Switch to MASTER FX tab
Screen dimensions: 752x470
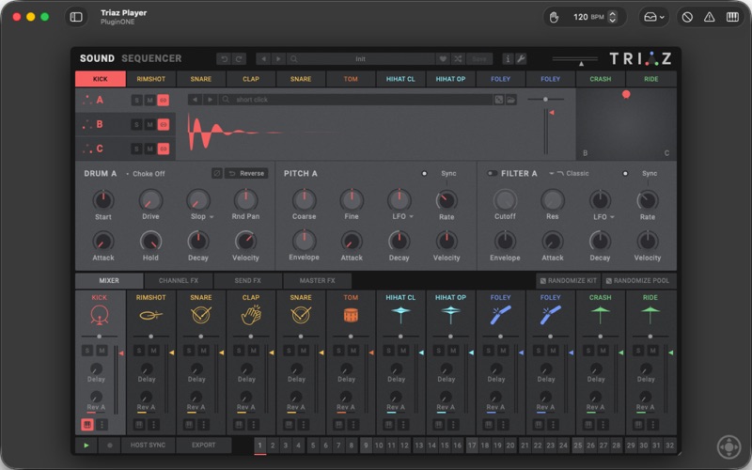pyautogui.click(x=317, y=280)
